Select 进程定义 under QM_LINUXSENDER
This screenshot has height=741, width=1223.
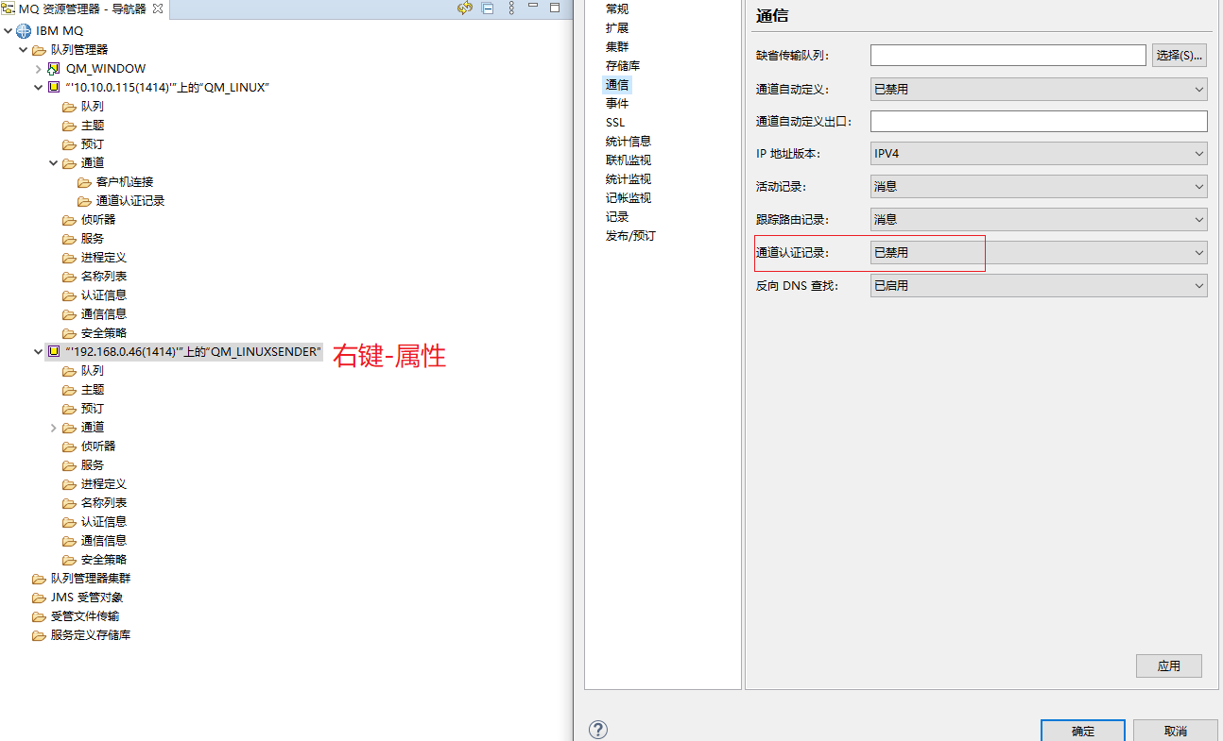[x=104, y=483]
